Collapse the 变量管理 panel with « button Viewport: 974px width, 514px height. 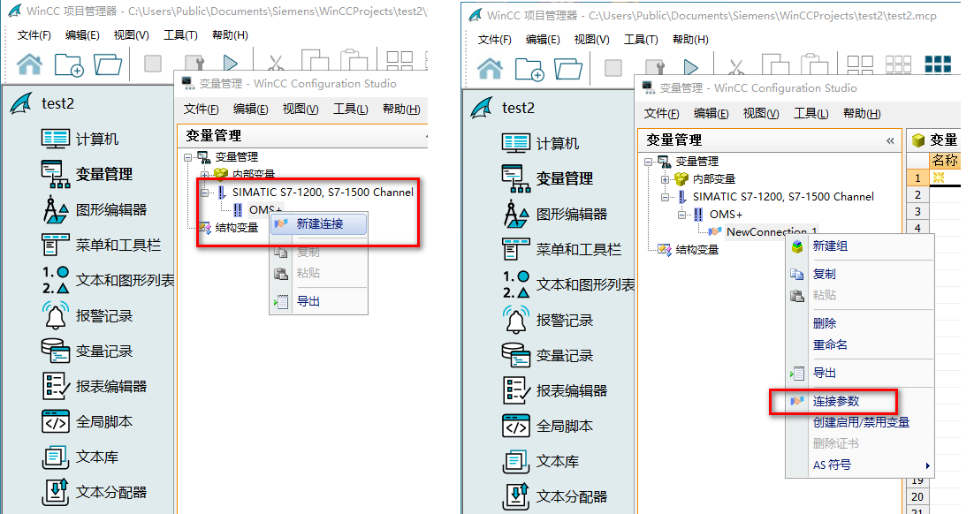890,140
